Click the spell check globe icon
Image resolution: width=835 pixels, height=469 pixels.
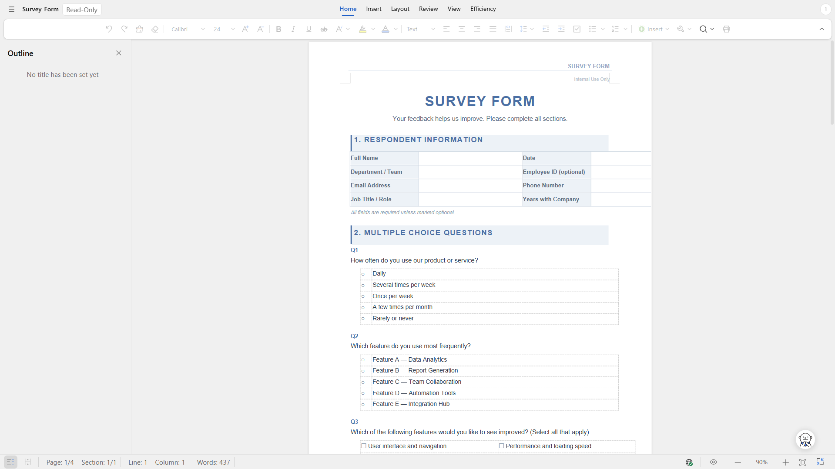coord(689,462)
